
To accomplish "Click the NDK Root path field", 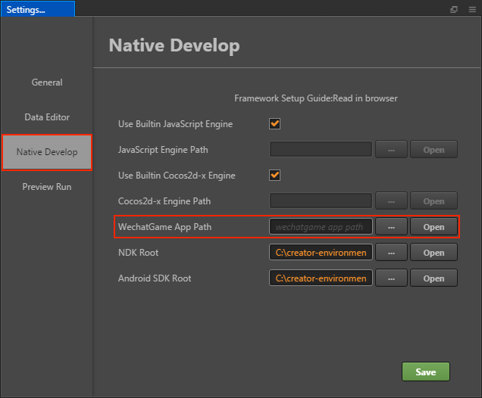I will pos(321,252).
